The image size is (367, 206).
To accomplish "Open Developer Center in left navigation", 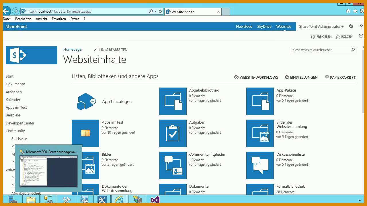I will 20,123.
